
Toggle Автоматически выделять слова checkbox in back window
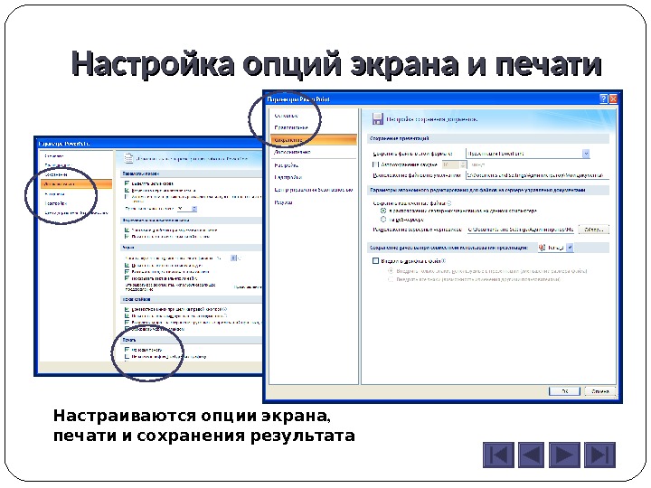click(x=127, y=183)
